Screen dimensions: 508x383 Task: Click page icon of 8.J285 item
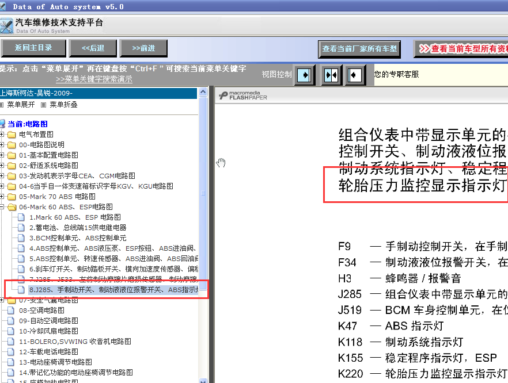click(21, 289)
